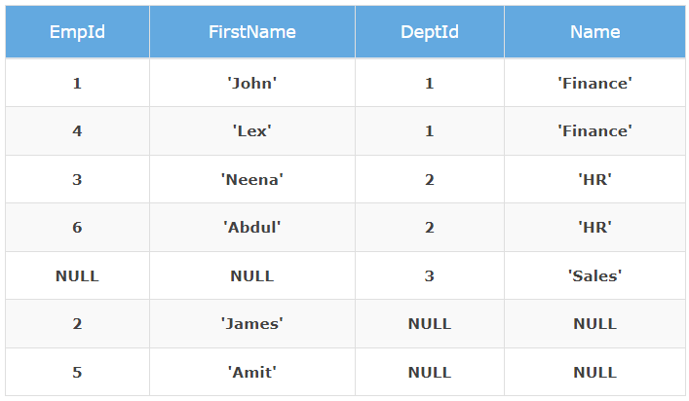
Task: Click the EmpId column header
Action: [x=77, y=32]
